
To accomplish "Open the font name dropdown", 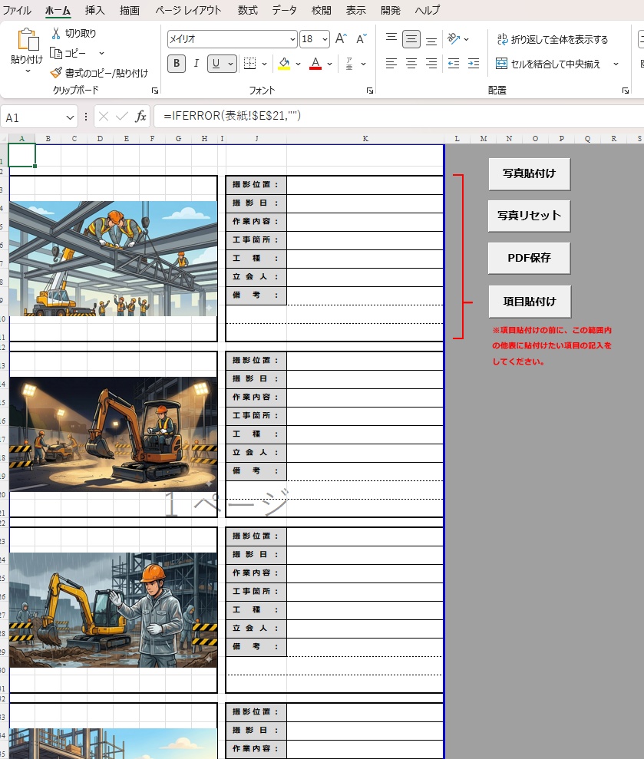I will click(x=292, y=38).
